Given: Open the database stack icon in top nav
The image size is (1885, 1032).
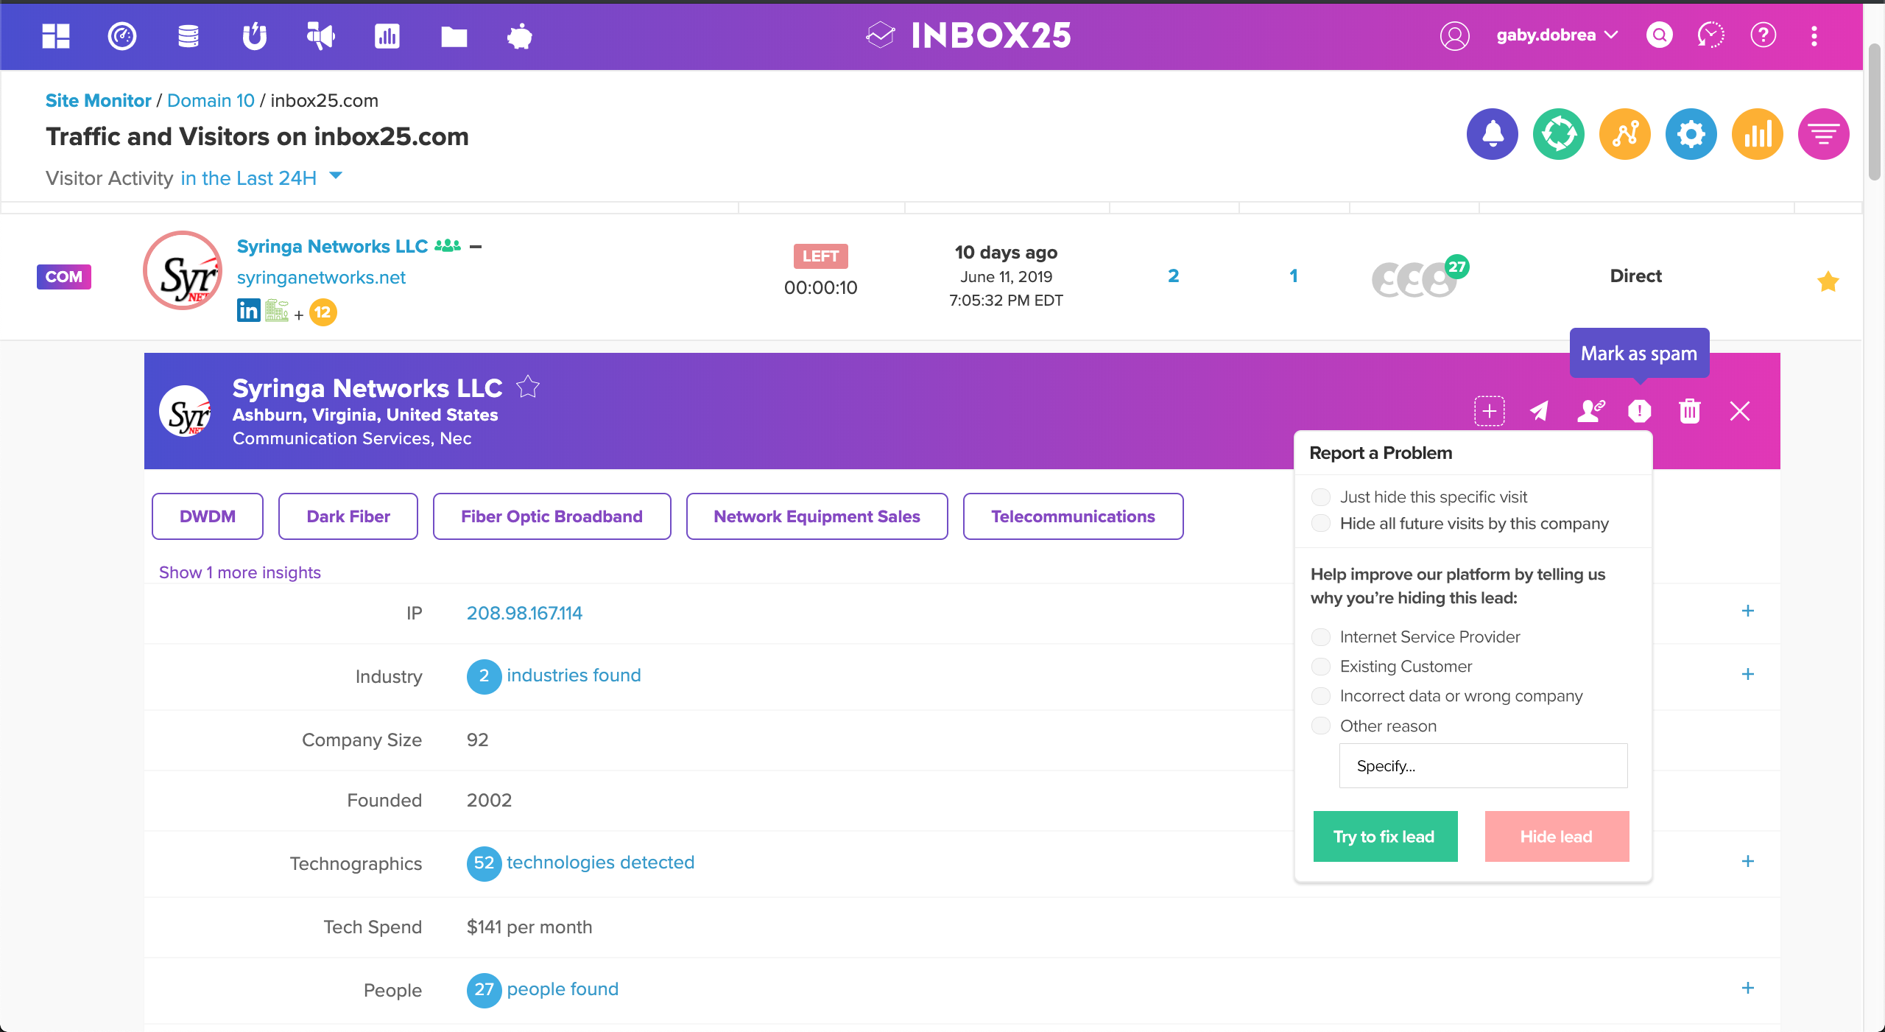Looking at the screenshot, I should tap(188, 35).
